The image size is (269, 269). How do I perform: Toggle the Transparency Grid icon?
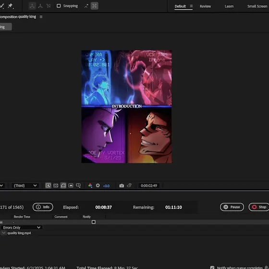56,185
